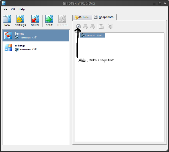Click the New virtual machine icon
This screenshot has height=152, width=169.
coord(7,21)
